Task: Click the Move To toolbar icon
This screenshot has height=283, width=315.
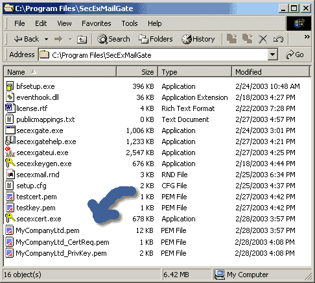Action: pos(232,39)
